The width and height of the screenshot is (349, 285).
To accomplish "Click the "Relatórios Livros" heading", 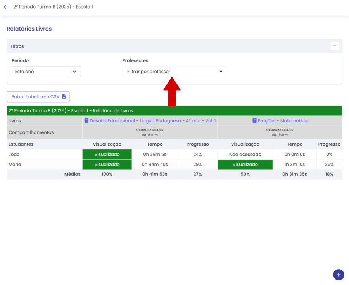I will pos(29,29).
